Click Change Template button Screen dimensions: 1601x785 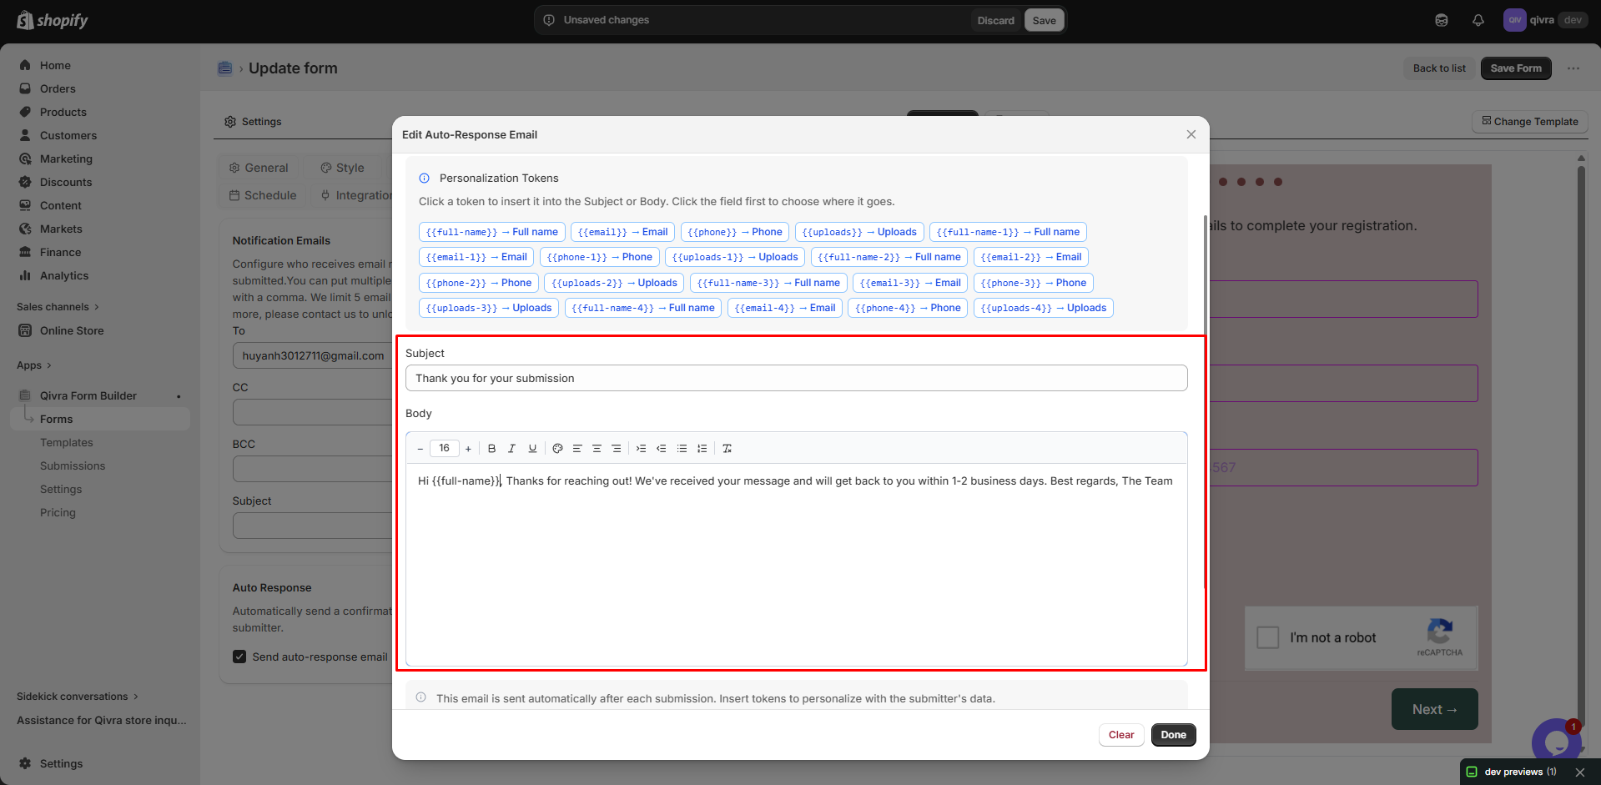coord(1530,121)
